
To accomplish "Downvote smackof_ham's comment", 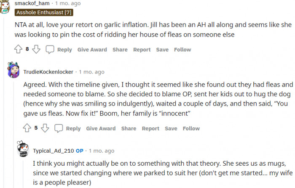I will coord(36,49).
